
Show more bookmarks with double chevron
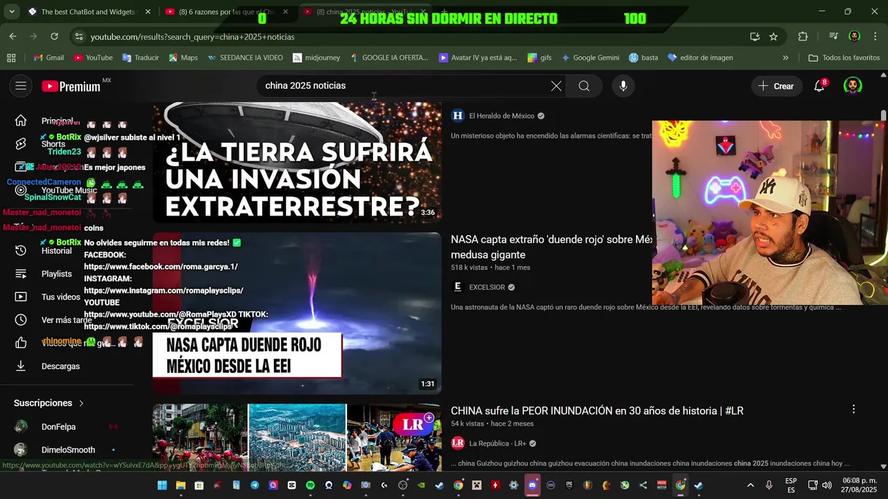tap(785, 58)
